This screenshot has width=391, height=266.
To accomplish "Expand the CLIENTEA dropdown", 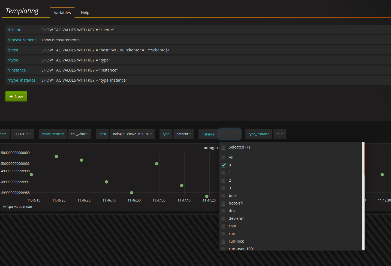I will pos(22,134).
